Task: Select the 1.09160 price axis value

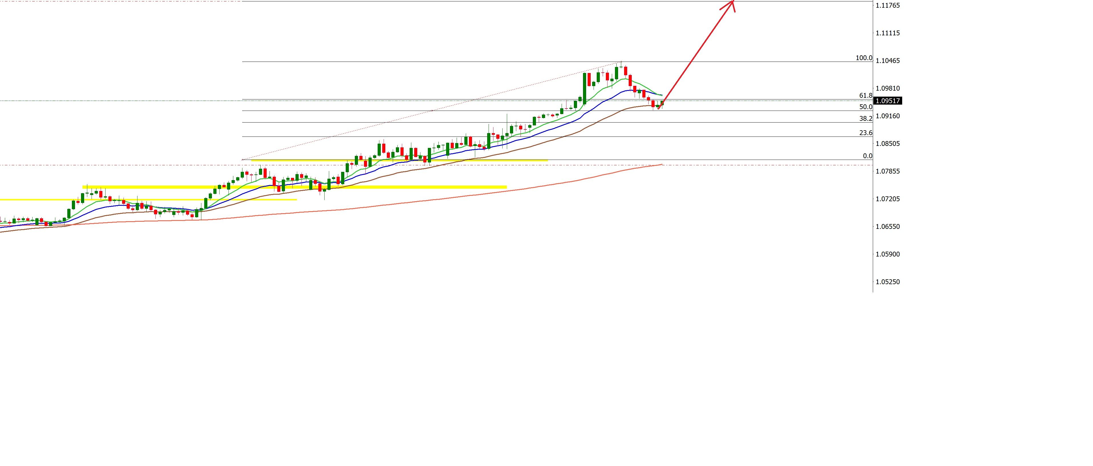Action: pos(888,116)
